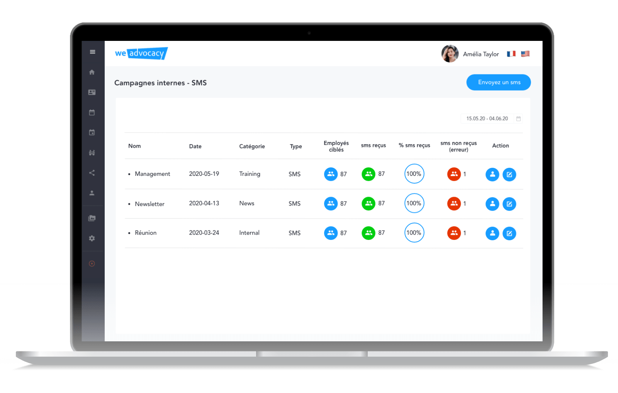Switch language to French flag

(x=511, y=54)
